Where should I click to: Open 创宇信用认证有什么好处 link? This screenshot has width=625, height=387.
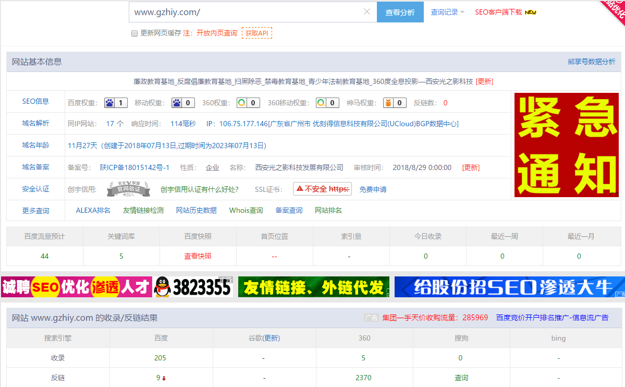coord(199,189)
